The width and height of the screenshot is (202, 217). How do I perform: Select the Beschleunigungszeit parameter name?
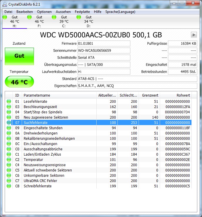point(41,107)
